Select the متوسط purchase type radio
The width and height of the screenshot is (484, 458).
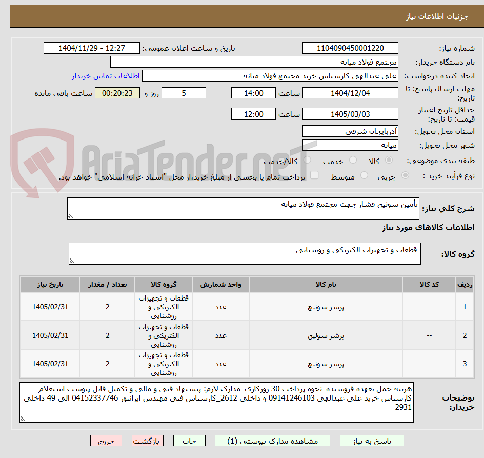click(x=364, y=175)
